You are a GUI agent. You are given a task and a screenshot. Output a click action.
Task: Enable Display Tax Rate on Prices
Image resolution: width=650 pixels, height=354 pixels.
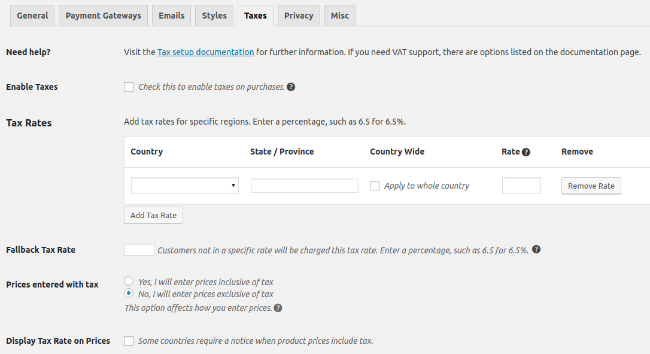pyautogui.click(x=129, y=340)
